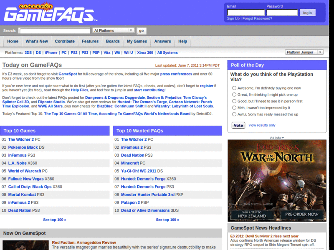
Task: Open the PS2 platform link
Action: (74, 52)
